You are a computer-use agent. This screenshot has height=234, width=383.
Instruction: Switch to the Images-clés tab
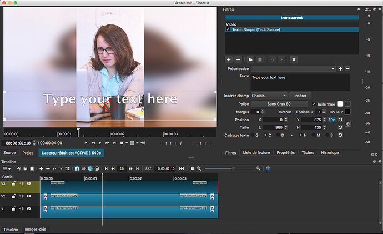point(36,230)
